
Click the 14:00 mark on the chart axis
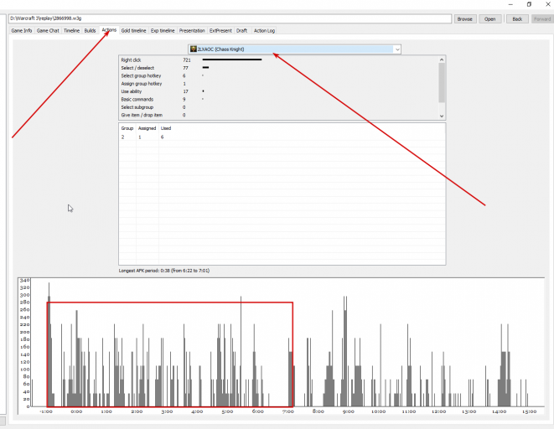pyautogui.click(x=500, y=411)
